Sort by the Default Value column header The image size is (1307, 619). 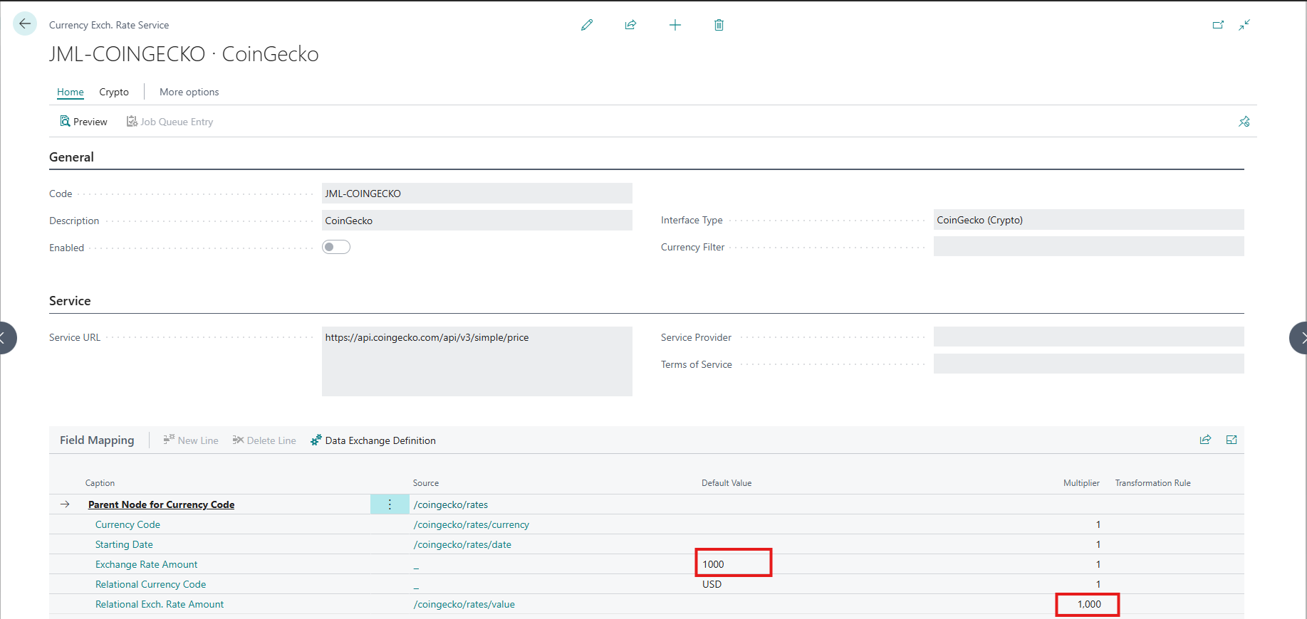[727, 483]
